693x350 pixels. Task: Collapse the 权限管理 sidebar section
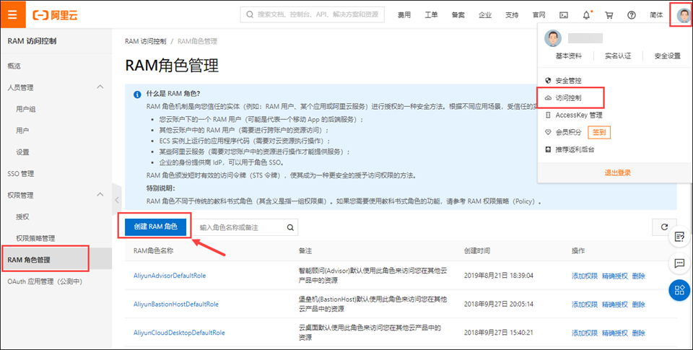coord(100,195)
